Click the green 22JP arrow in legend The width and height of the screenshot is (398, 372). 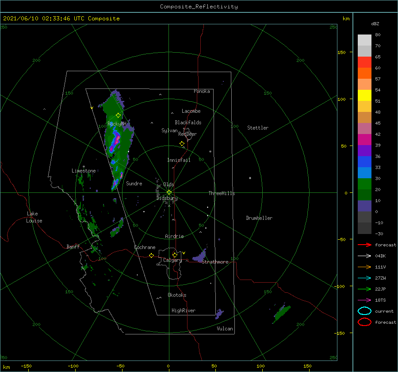[x=364, y=289]
